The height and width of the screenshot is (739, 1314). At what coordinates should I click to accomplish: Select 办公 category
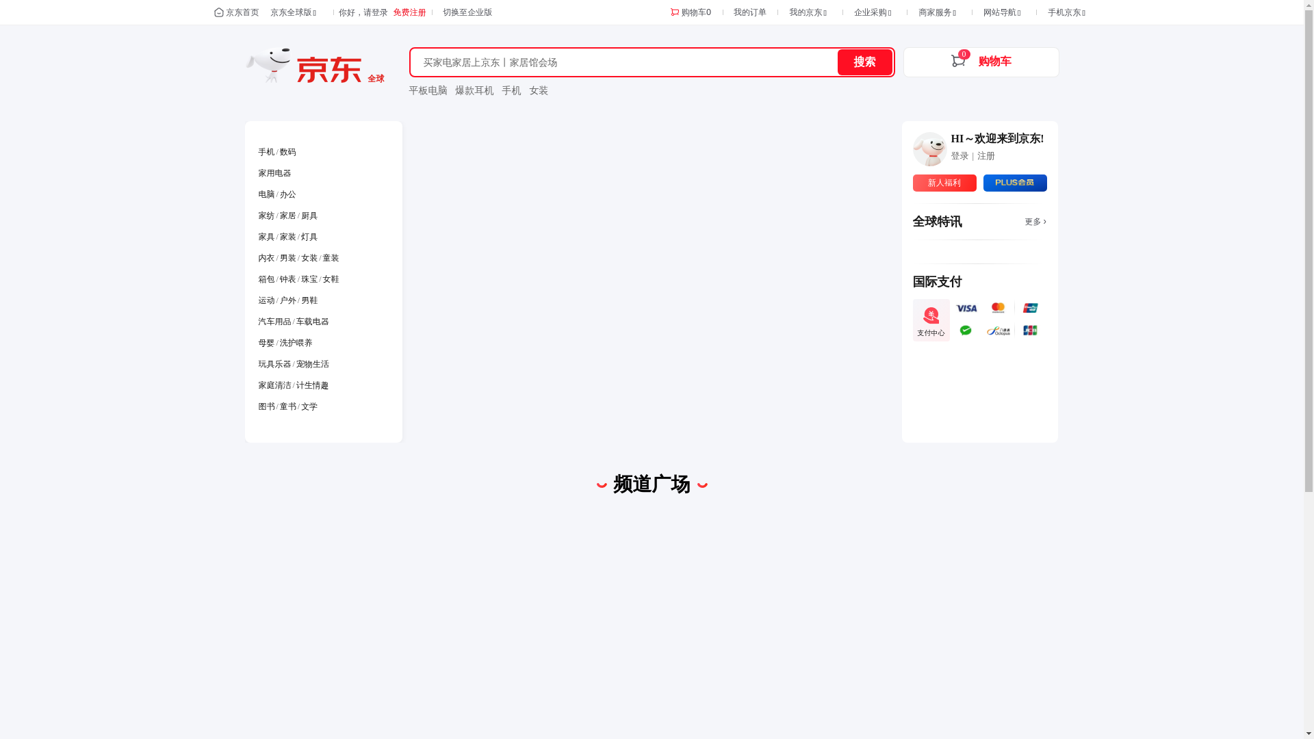point(287,194)
